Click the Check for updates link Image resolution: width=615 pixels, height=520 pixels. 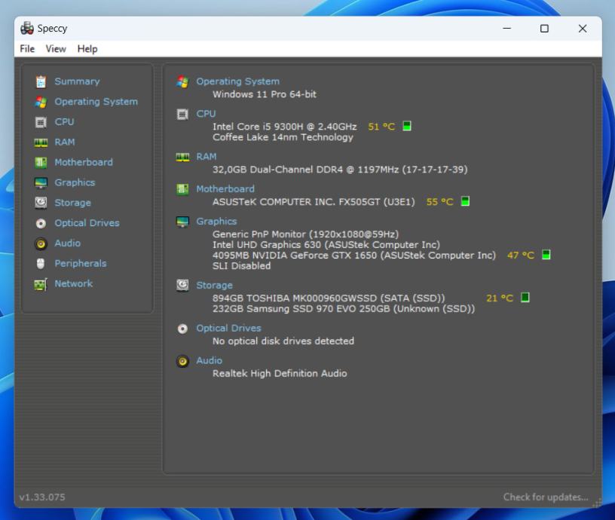pyautogui.click(x=545, y=497)
